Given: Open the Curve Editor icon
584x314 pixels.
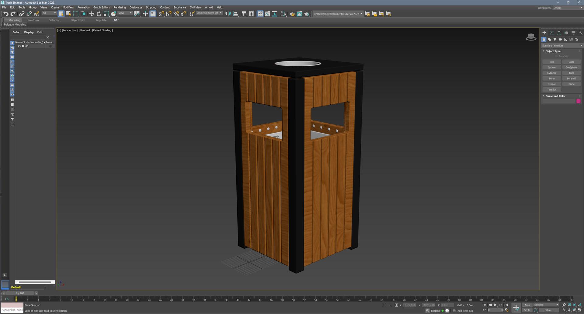Looking at the screenshot, I should [x=267, y=14].
